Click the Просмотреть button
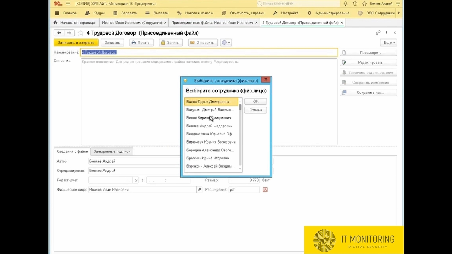 tap(368, 53)
